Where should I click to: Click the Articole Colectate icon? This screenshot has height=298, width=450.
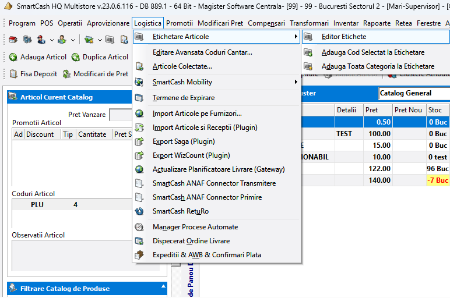[139, 66]
